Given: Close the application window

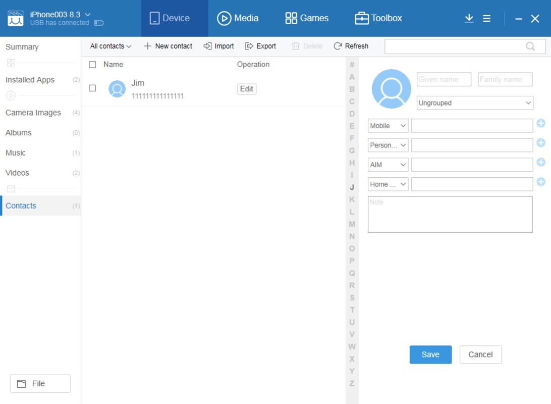Looking at the screenshot, I should tap(535, 19).
